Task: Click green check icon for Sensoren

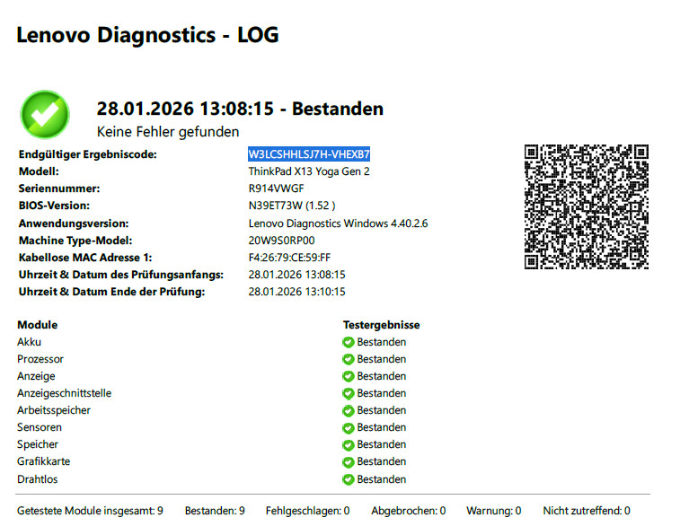Action: 349,428
